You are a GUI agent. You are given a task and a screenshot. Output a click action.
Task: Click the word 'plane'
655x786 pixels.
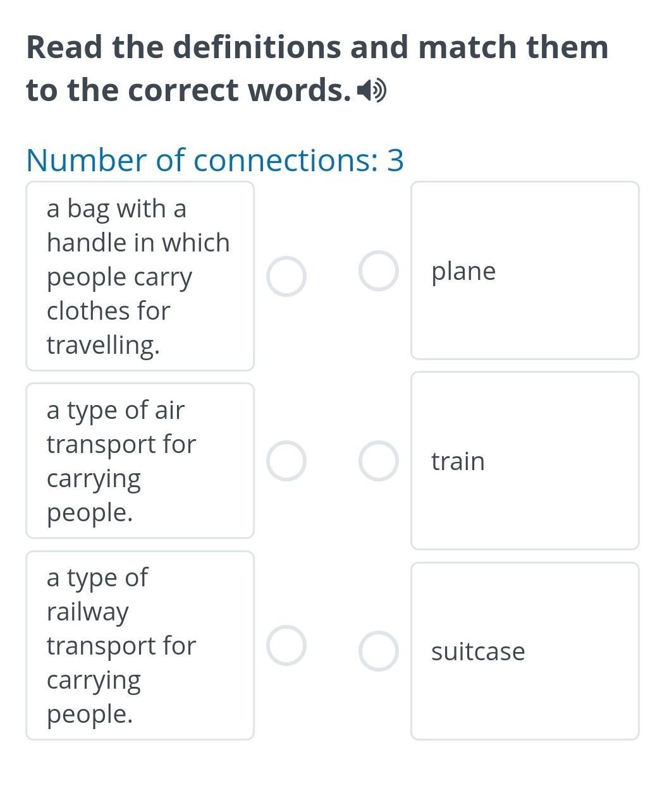pos(463,271)
